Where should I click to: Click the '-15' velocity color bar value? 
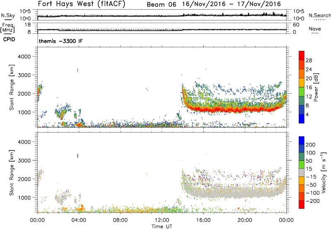point(311,177)
